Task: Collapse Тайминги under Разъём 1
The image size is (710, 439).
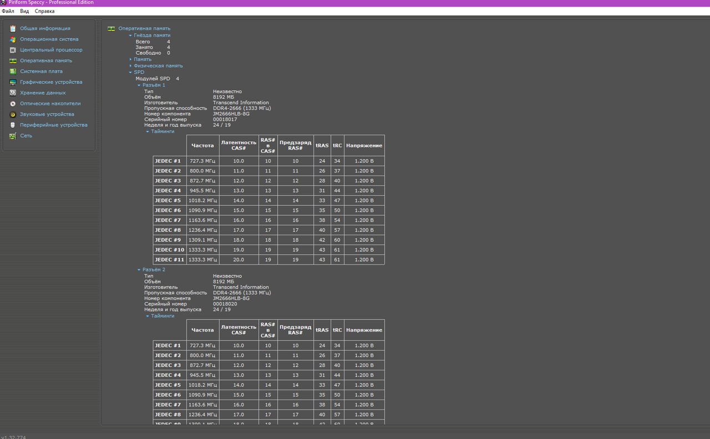Action: click(148, 132)
